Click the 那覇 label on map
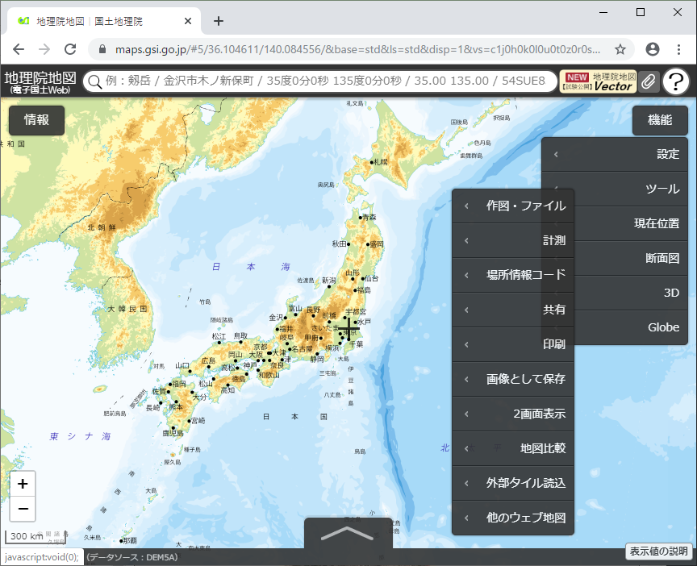Image resolution: width=697 pixels, height=566 pixels. tap(130, 541)
